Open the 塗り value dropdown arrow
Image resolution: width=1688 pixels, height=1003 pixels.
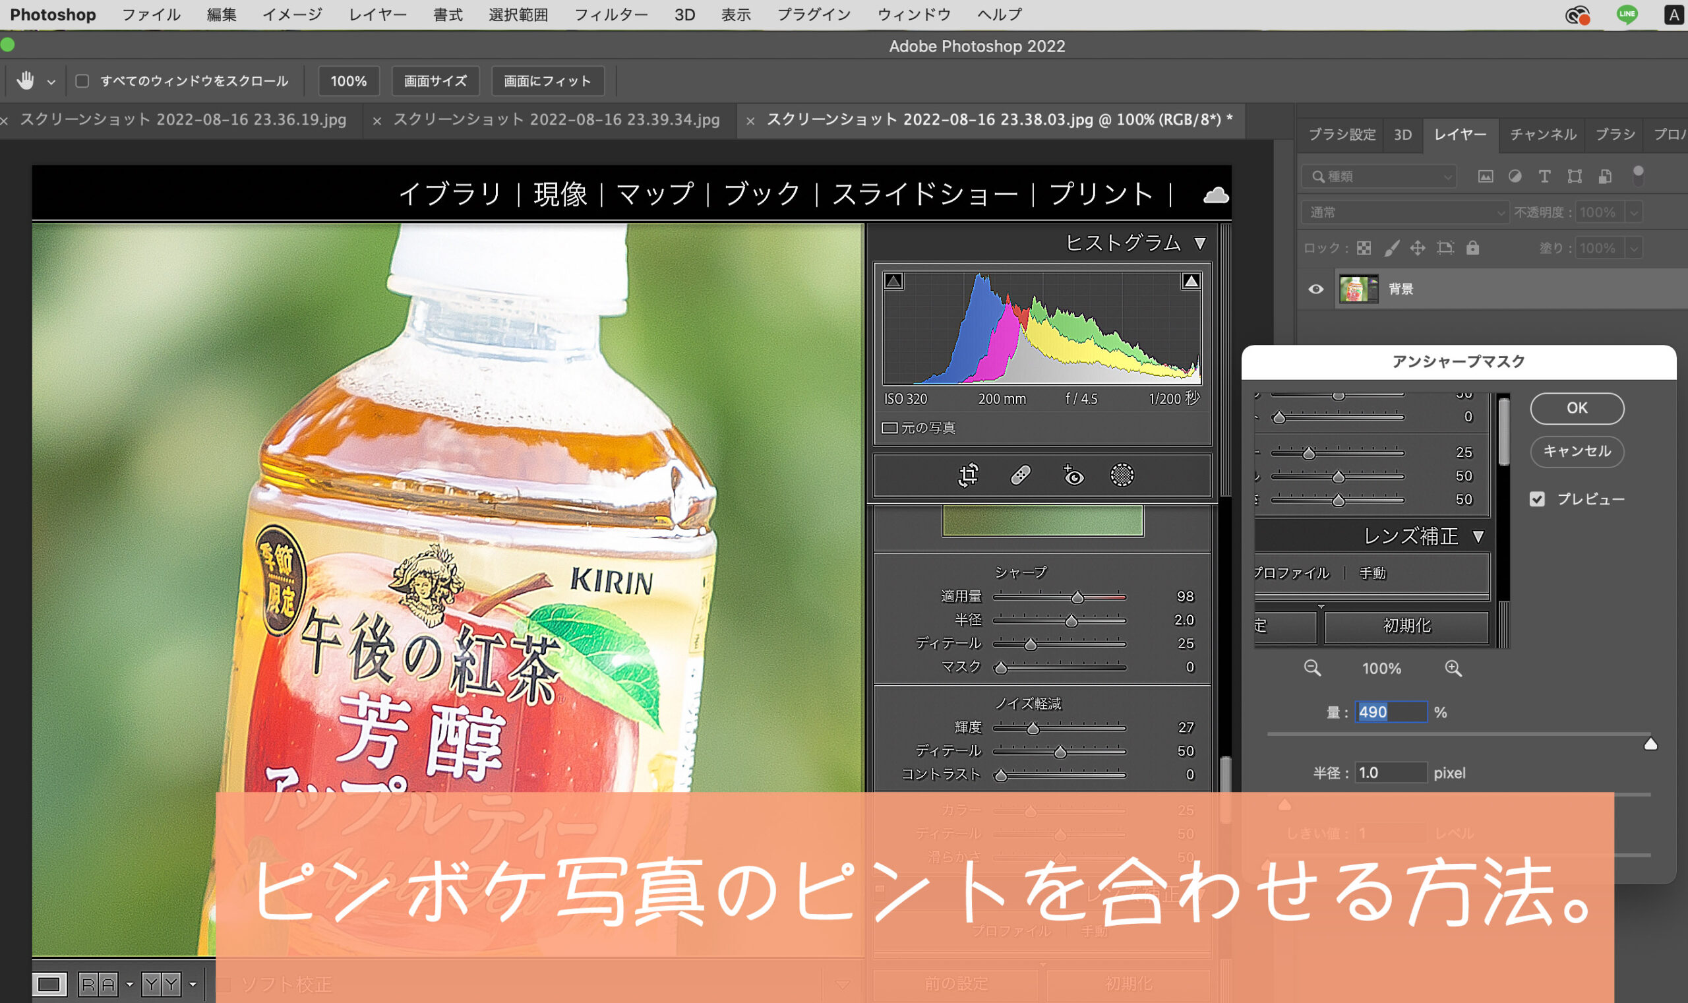point(1634,248)
